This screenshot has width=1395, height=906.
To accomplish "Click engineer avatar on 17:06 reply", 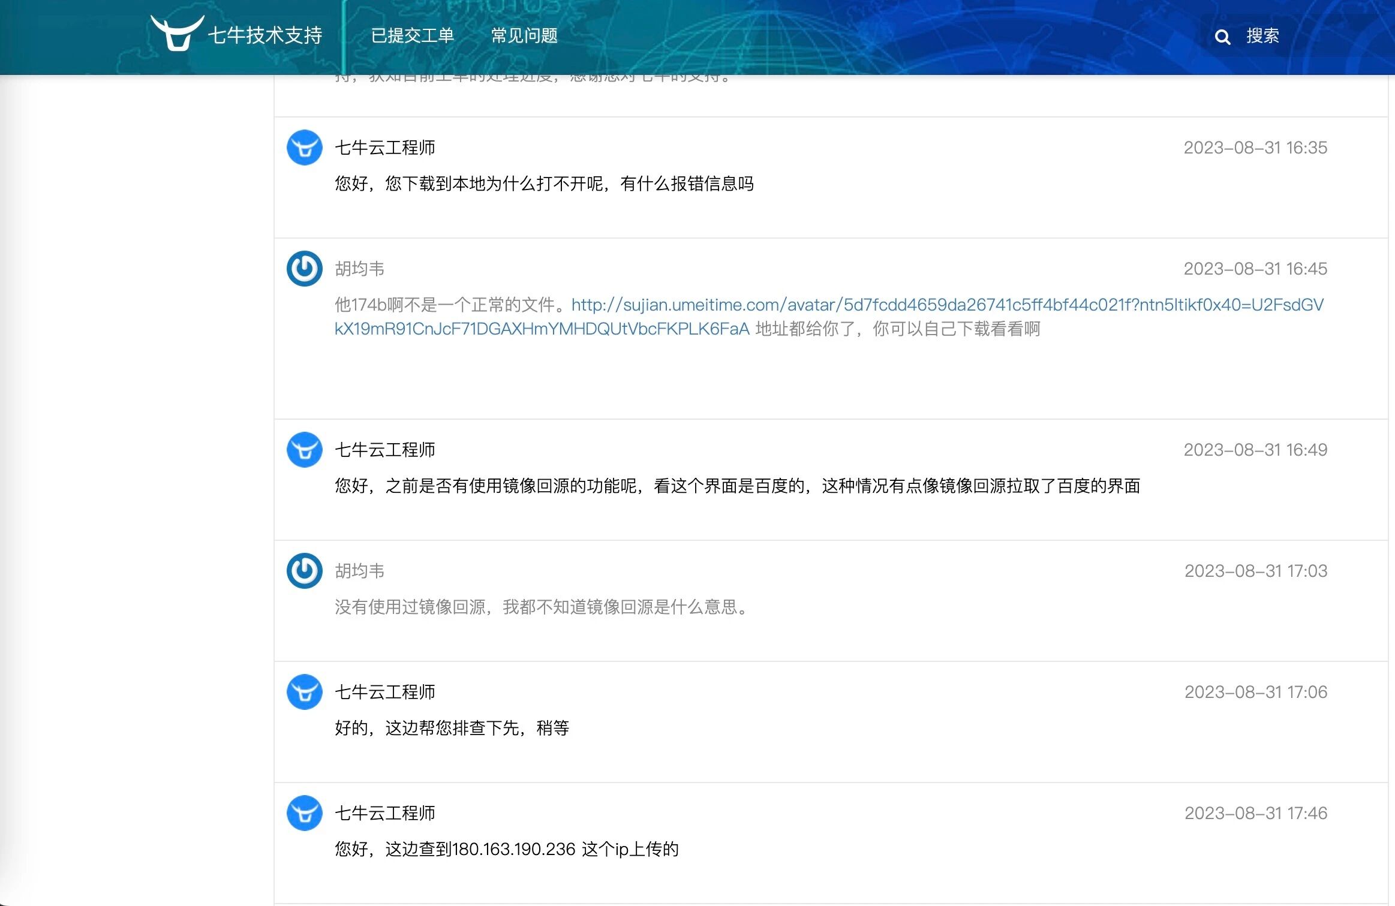I will pyautogui.click(x=304, y=692).
